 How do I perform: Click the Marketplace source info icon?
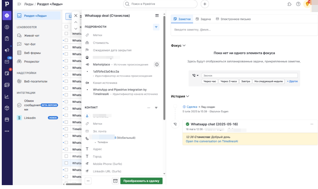(157, 64)
